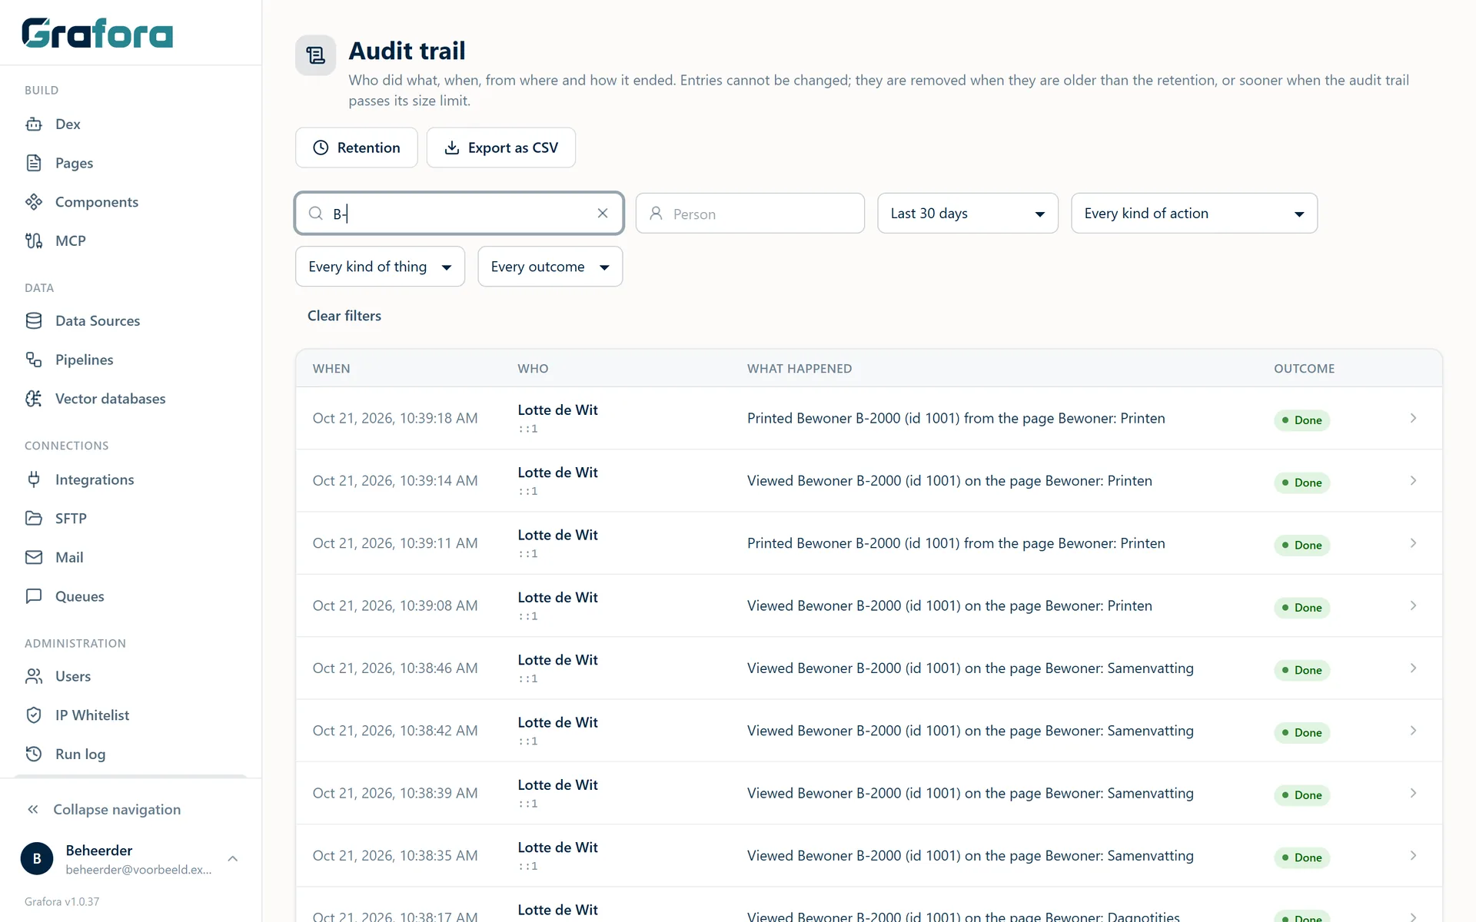
Task: Open the Every outcome dropdown
Action: tap(550, 267)
